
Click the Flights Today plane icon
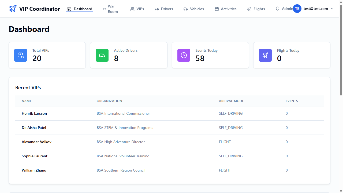pyautogui.click(x=265, y=55)
